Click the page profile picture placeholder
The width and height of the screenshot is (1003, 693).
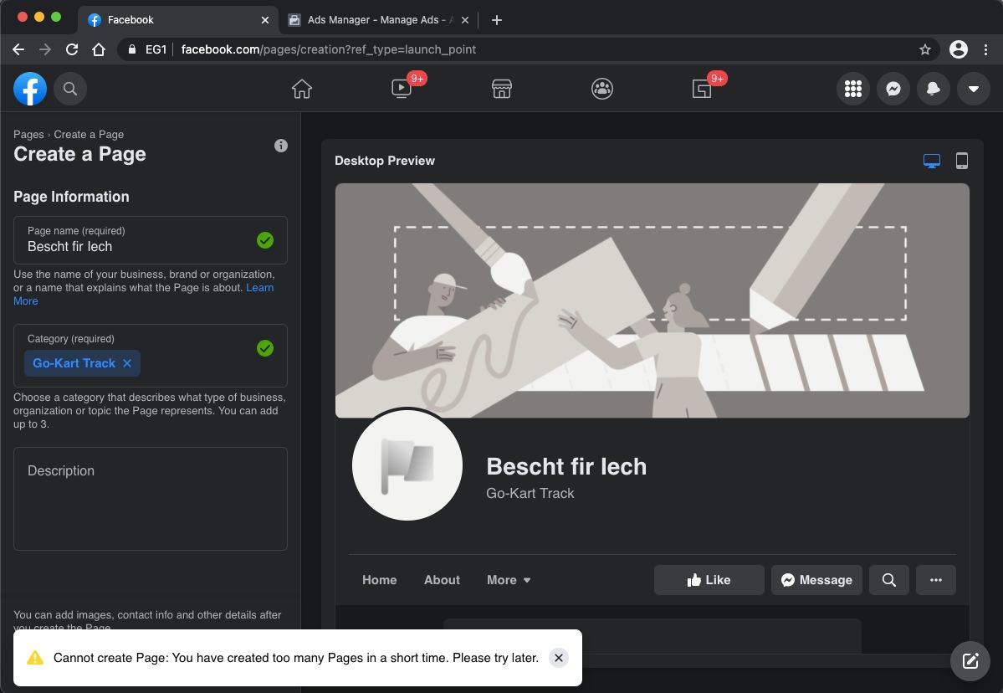coord(407,465)
